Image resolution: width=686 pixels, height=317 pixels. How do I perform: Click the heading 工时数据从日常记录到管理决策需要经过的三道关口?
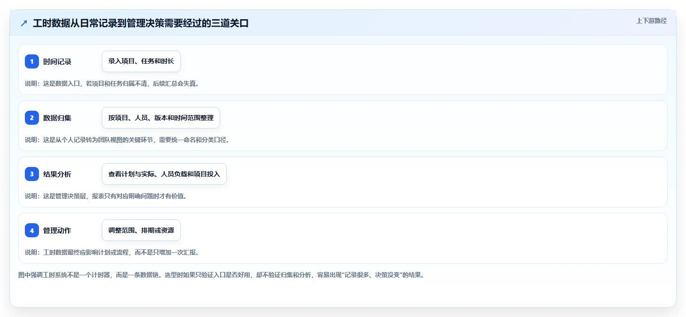pos(141,23)
